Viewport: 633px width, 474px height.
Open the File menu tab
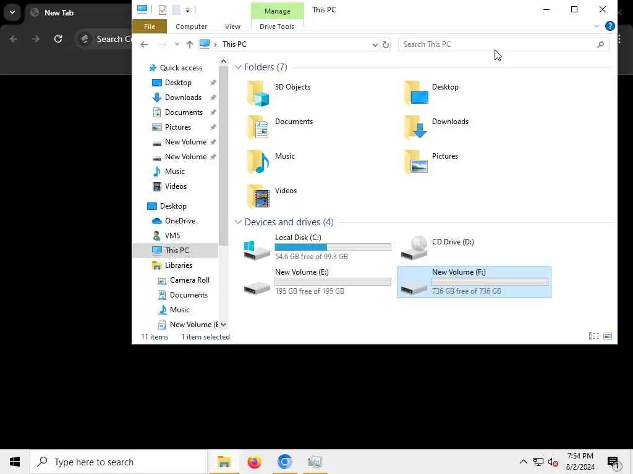[150, 26]
